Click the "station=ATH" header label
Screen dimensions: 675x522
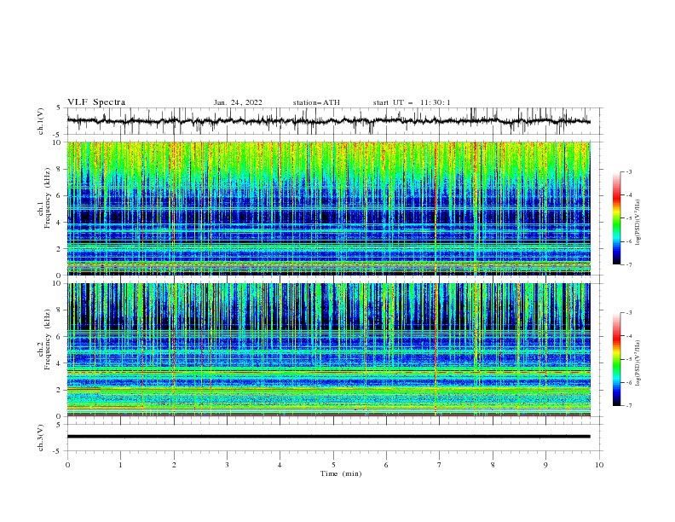pos(316,102)
